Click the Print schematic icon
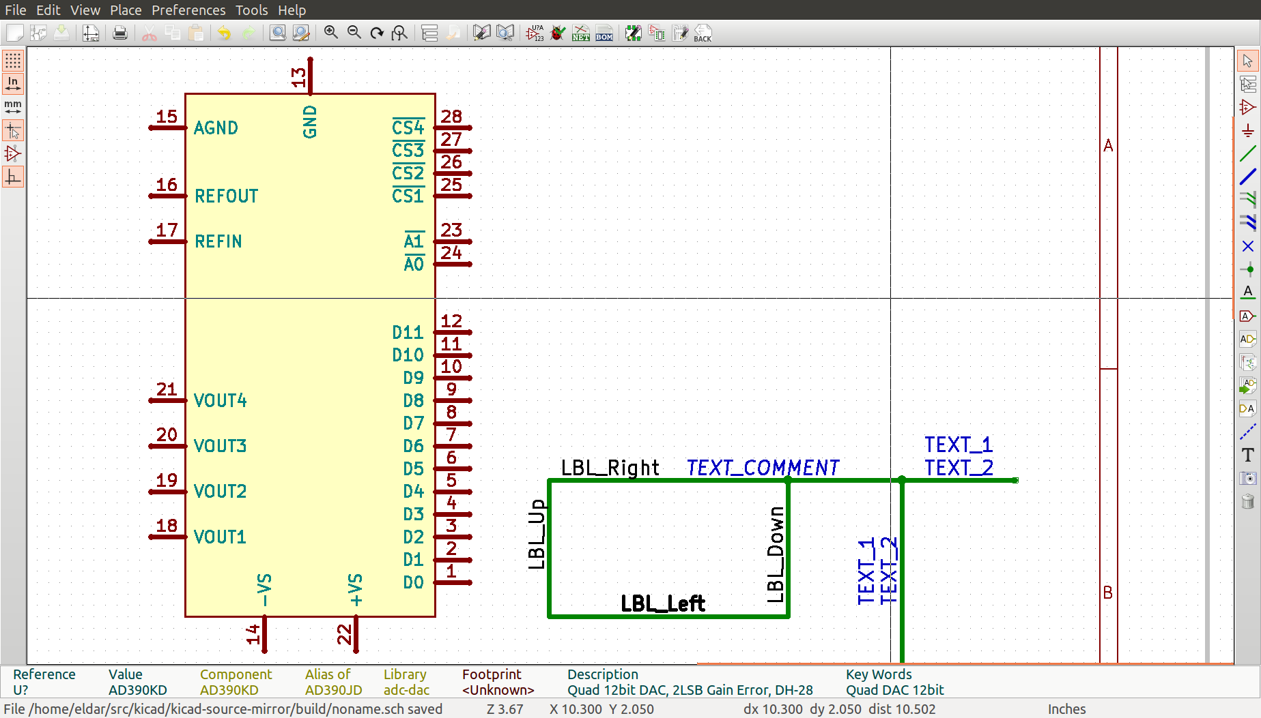 coord(120,33)
